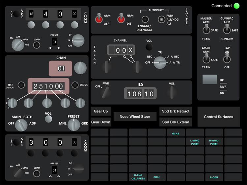Click the ILS frequency 108 10 display
The height and width of the screenshot is (185, 247).
(140, 93)
